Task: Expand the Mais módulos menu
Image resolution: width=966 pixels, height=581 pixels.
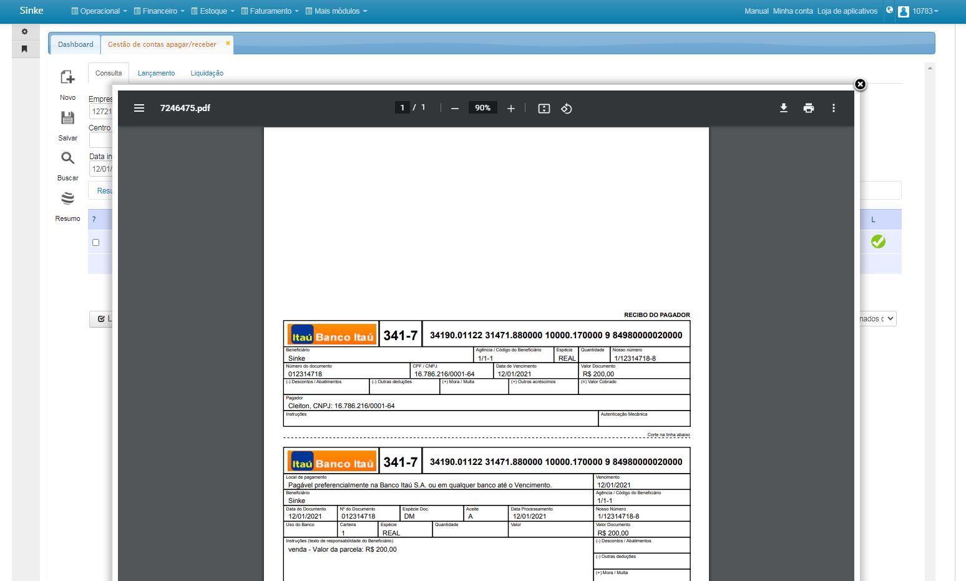Action: click(336, 11)
